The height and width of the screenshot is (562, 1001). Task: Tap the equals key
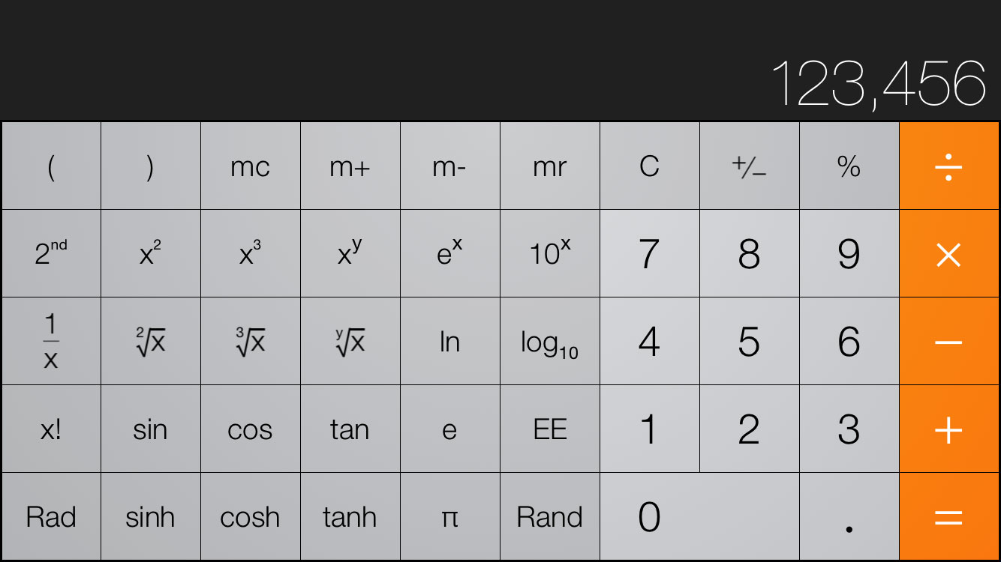pyautogui.click(x=949, y=516)
